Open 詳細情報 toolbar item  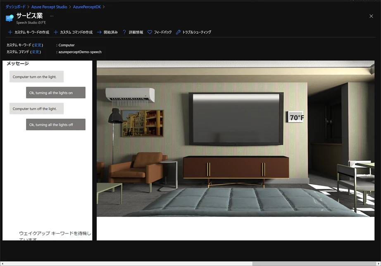click(x=136, y=32)
